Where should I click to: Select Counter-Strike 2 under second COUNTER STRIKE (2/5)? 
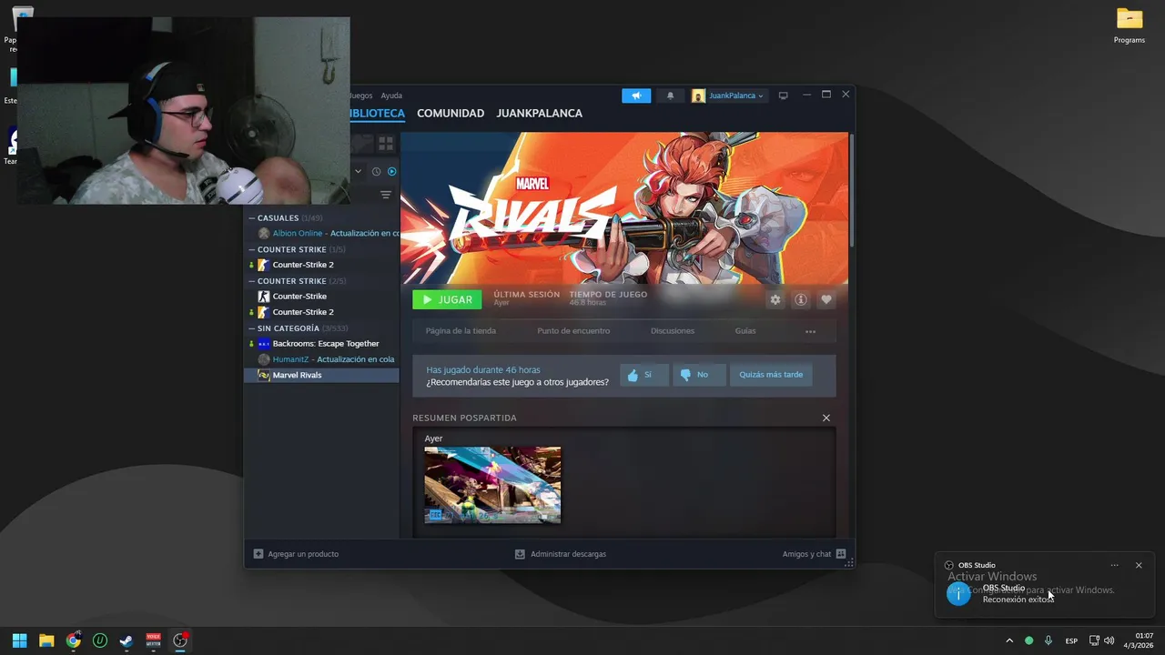click(x=322, y=312)
